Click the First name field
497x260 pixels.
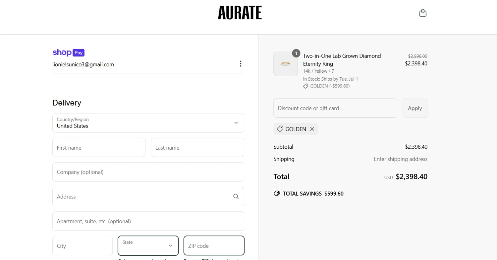99,147
